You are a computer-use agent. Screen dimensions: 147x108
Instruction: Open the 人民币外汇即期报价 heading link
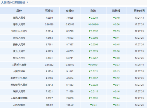[13, 2]
